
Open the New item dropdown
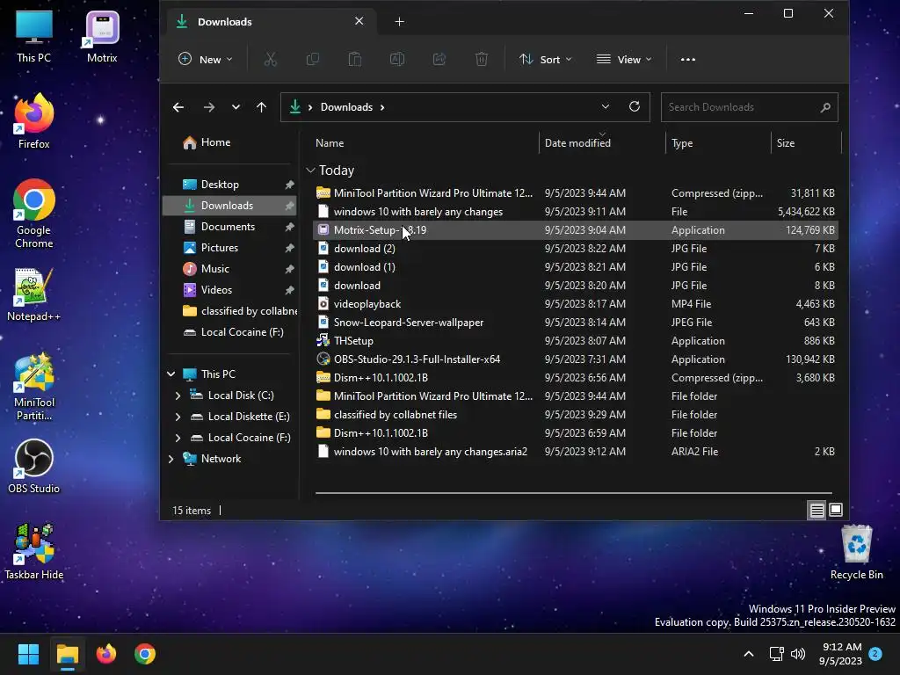click(x=206, y=59)
